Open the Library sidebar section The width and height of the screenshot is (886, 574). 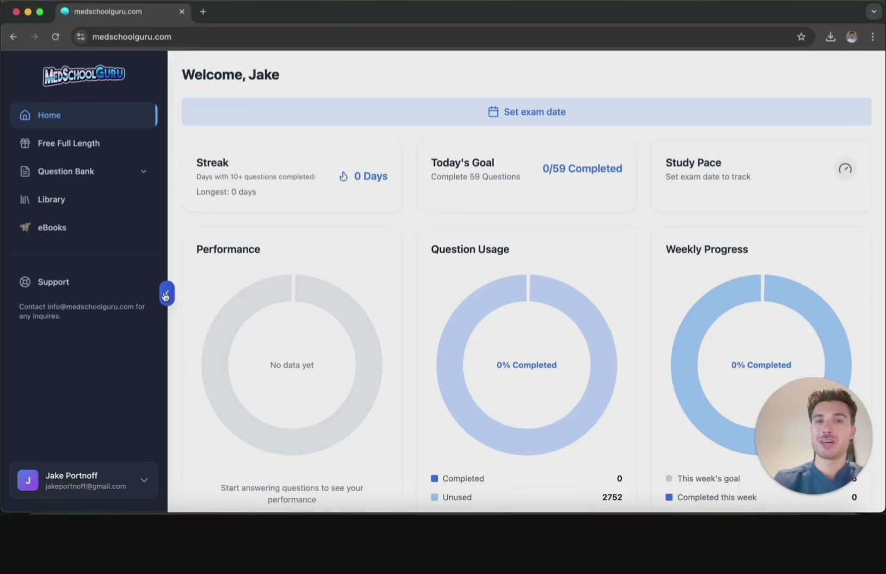(51, 199)
